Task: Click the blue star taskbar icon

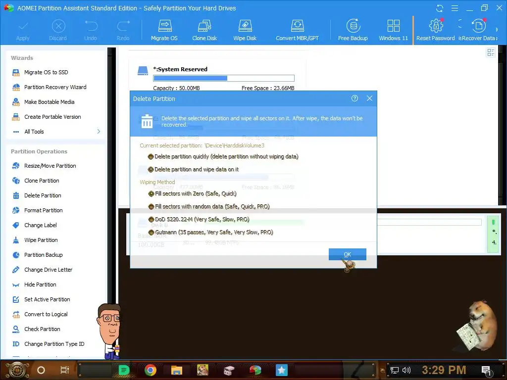Action: click(282, 370)
